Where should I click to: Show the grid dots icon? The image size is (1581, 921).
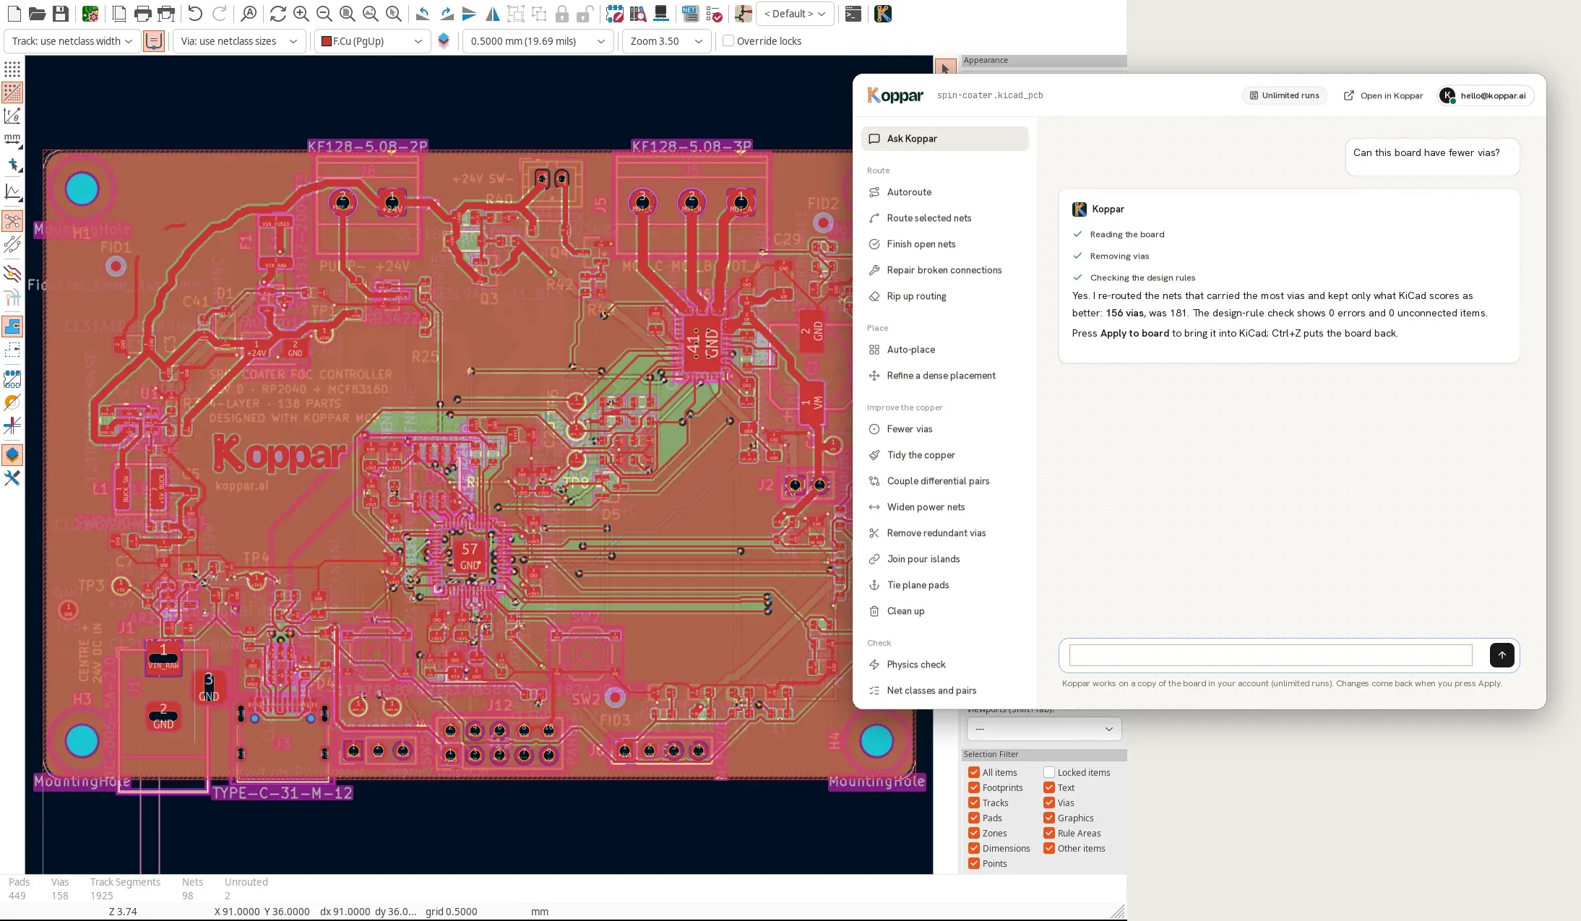(12, 69)
